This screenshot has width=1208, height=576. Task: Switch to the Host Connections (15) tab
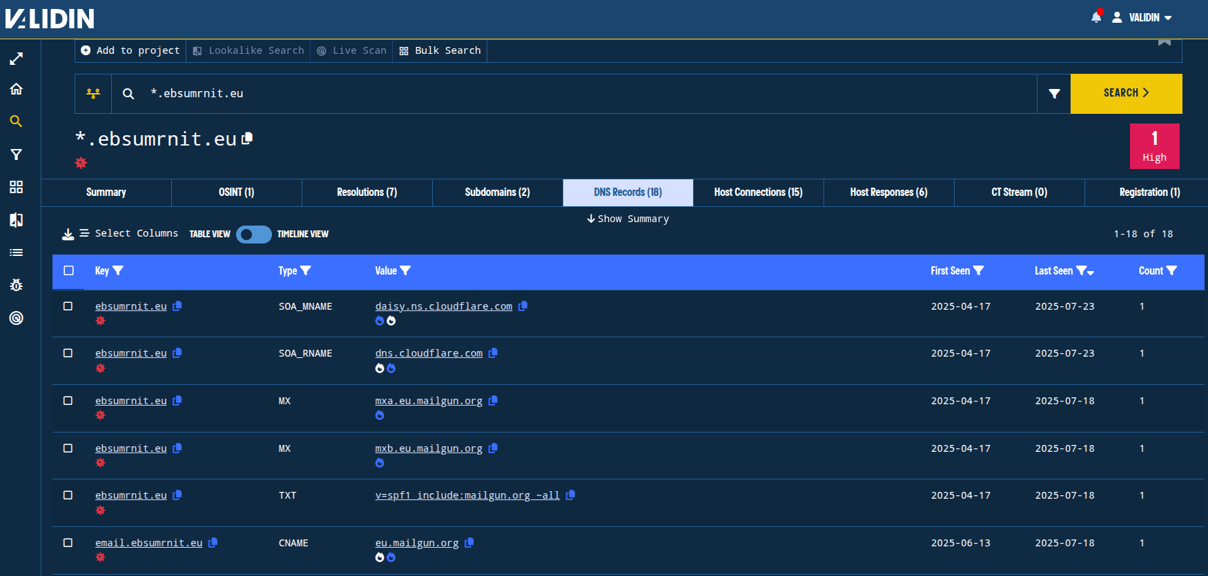click(x=759, y=192)
